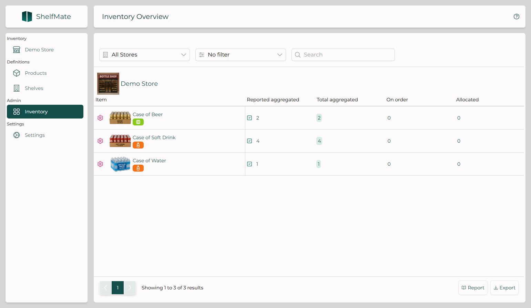Go to next page using right chevron

[130, 288]
